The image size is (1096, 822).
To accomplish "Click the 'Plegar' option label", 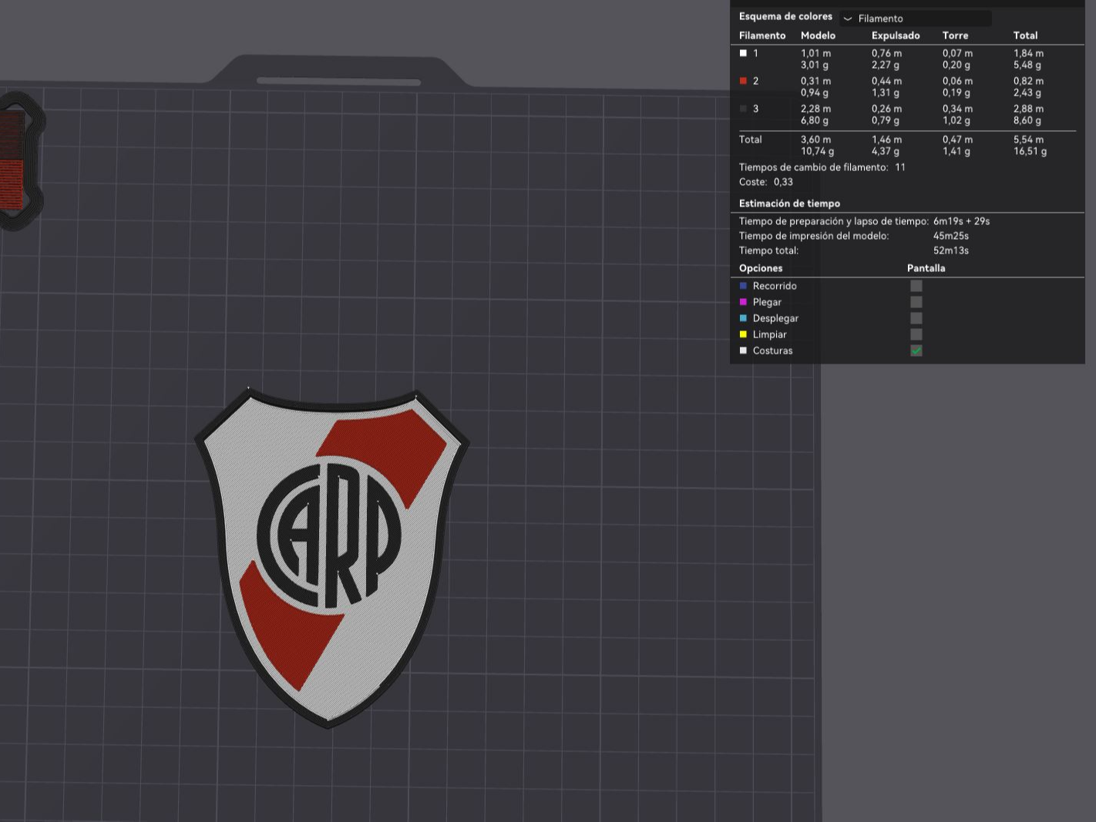I will 767,302.
